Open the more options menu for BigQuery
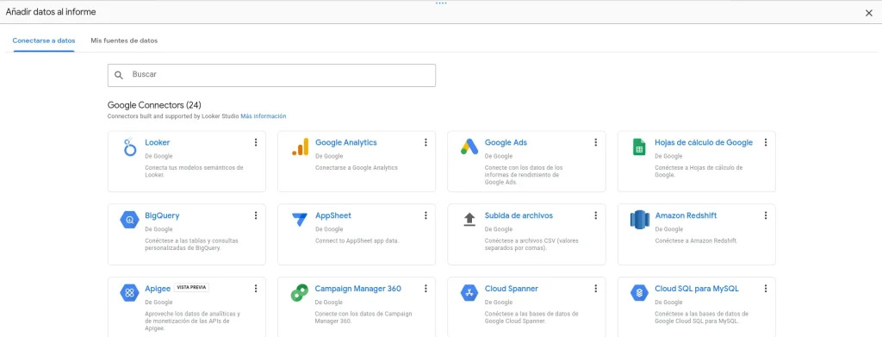Image resolution: width=882 pixels, height=337 pixels. (256, 215)
